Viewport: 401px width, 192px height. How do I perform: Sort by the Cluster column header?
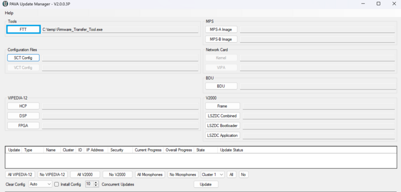tap(68, 150)
